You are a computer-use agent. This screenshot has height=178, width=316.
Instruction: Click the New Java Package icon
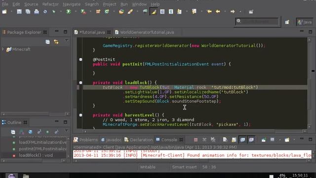click(98, 12)
